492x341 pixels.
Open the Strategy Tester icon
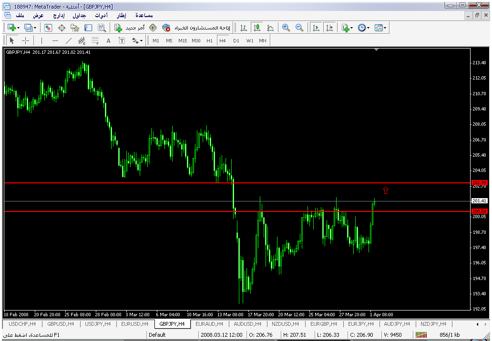[102, 28]
